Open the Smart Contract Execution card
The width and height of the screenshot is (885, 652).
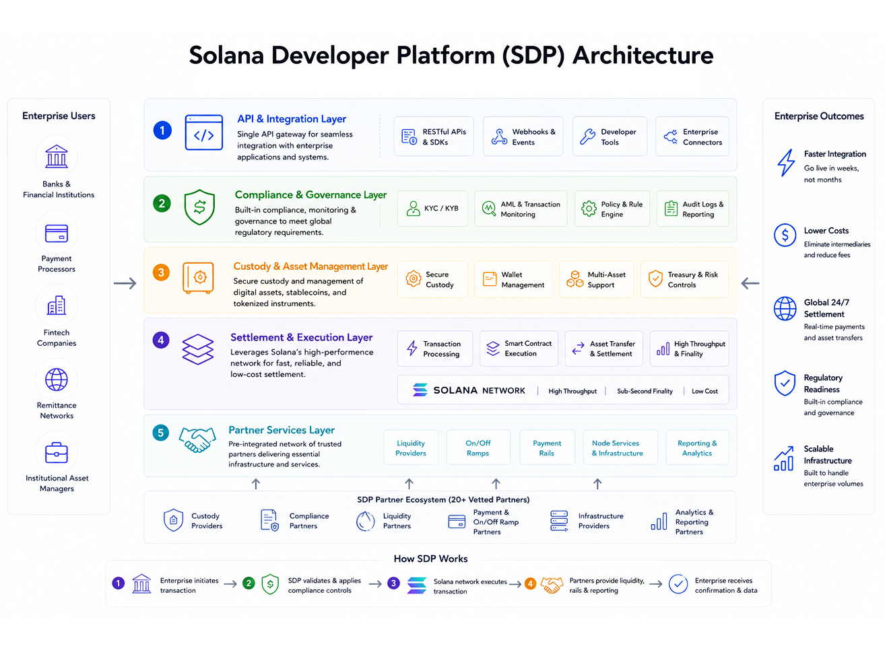[519, 349]
